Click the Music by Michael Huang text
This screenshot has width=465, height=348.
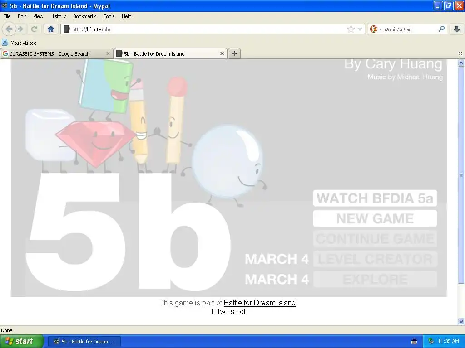click(x=405, y=77)
